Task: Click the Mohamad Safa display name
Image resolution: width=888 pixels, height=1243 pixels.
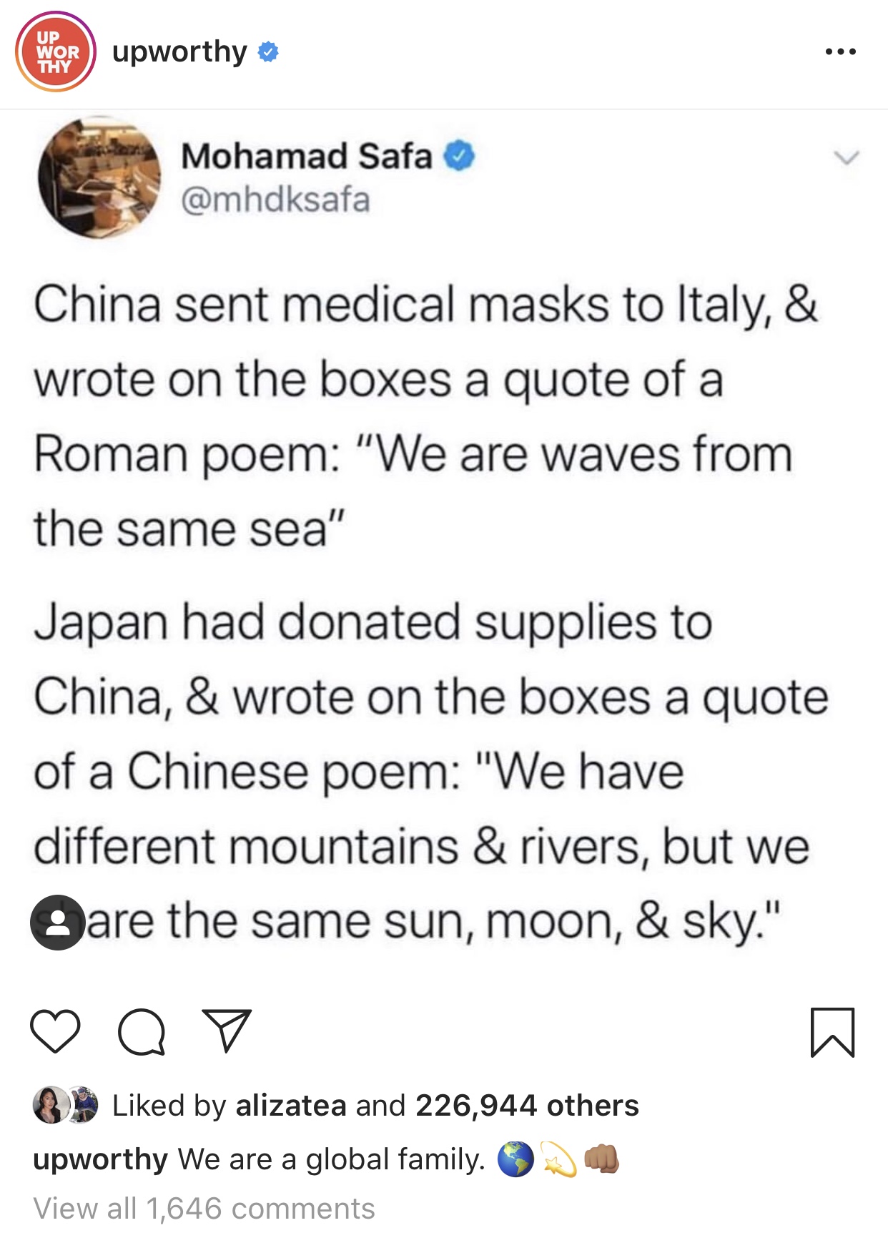Action: [x=307, y=156]
